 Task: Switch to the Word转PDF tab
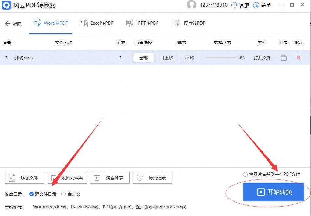(x=51, y=23)
